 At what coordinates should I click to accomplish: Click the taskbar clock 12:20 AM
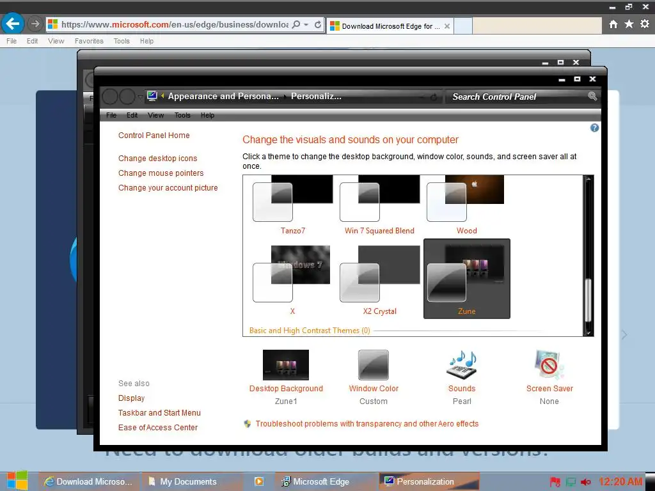620,481
